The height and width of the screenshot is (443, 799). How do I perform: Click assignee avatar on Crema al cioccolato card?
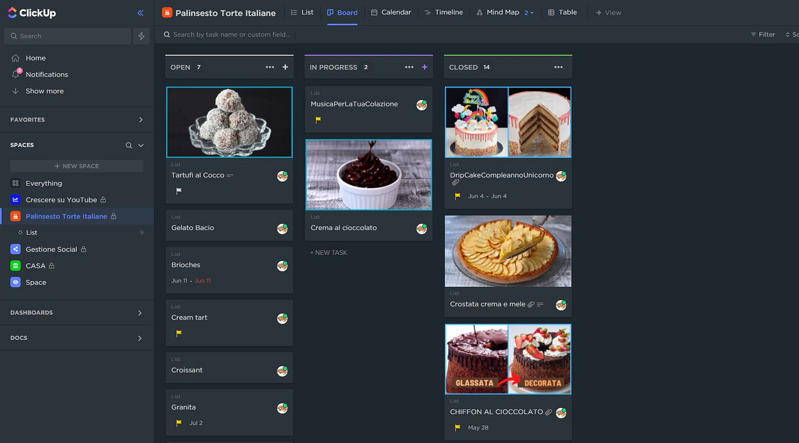421,229
